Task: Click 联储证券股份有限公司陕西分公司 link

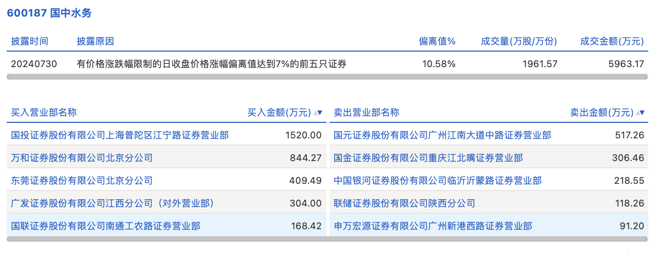Action: click(x=404, y=203)
